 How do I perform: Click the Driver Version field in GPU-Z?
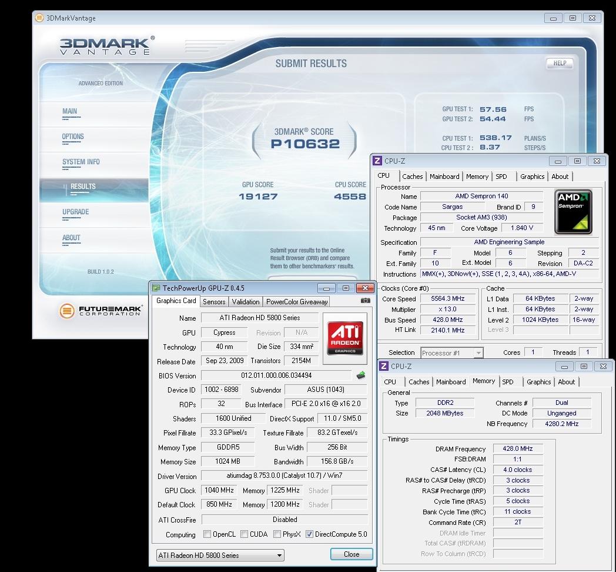tap(284, 475)
